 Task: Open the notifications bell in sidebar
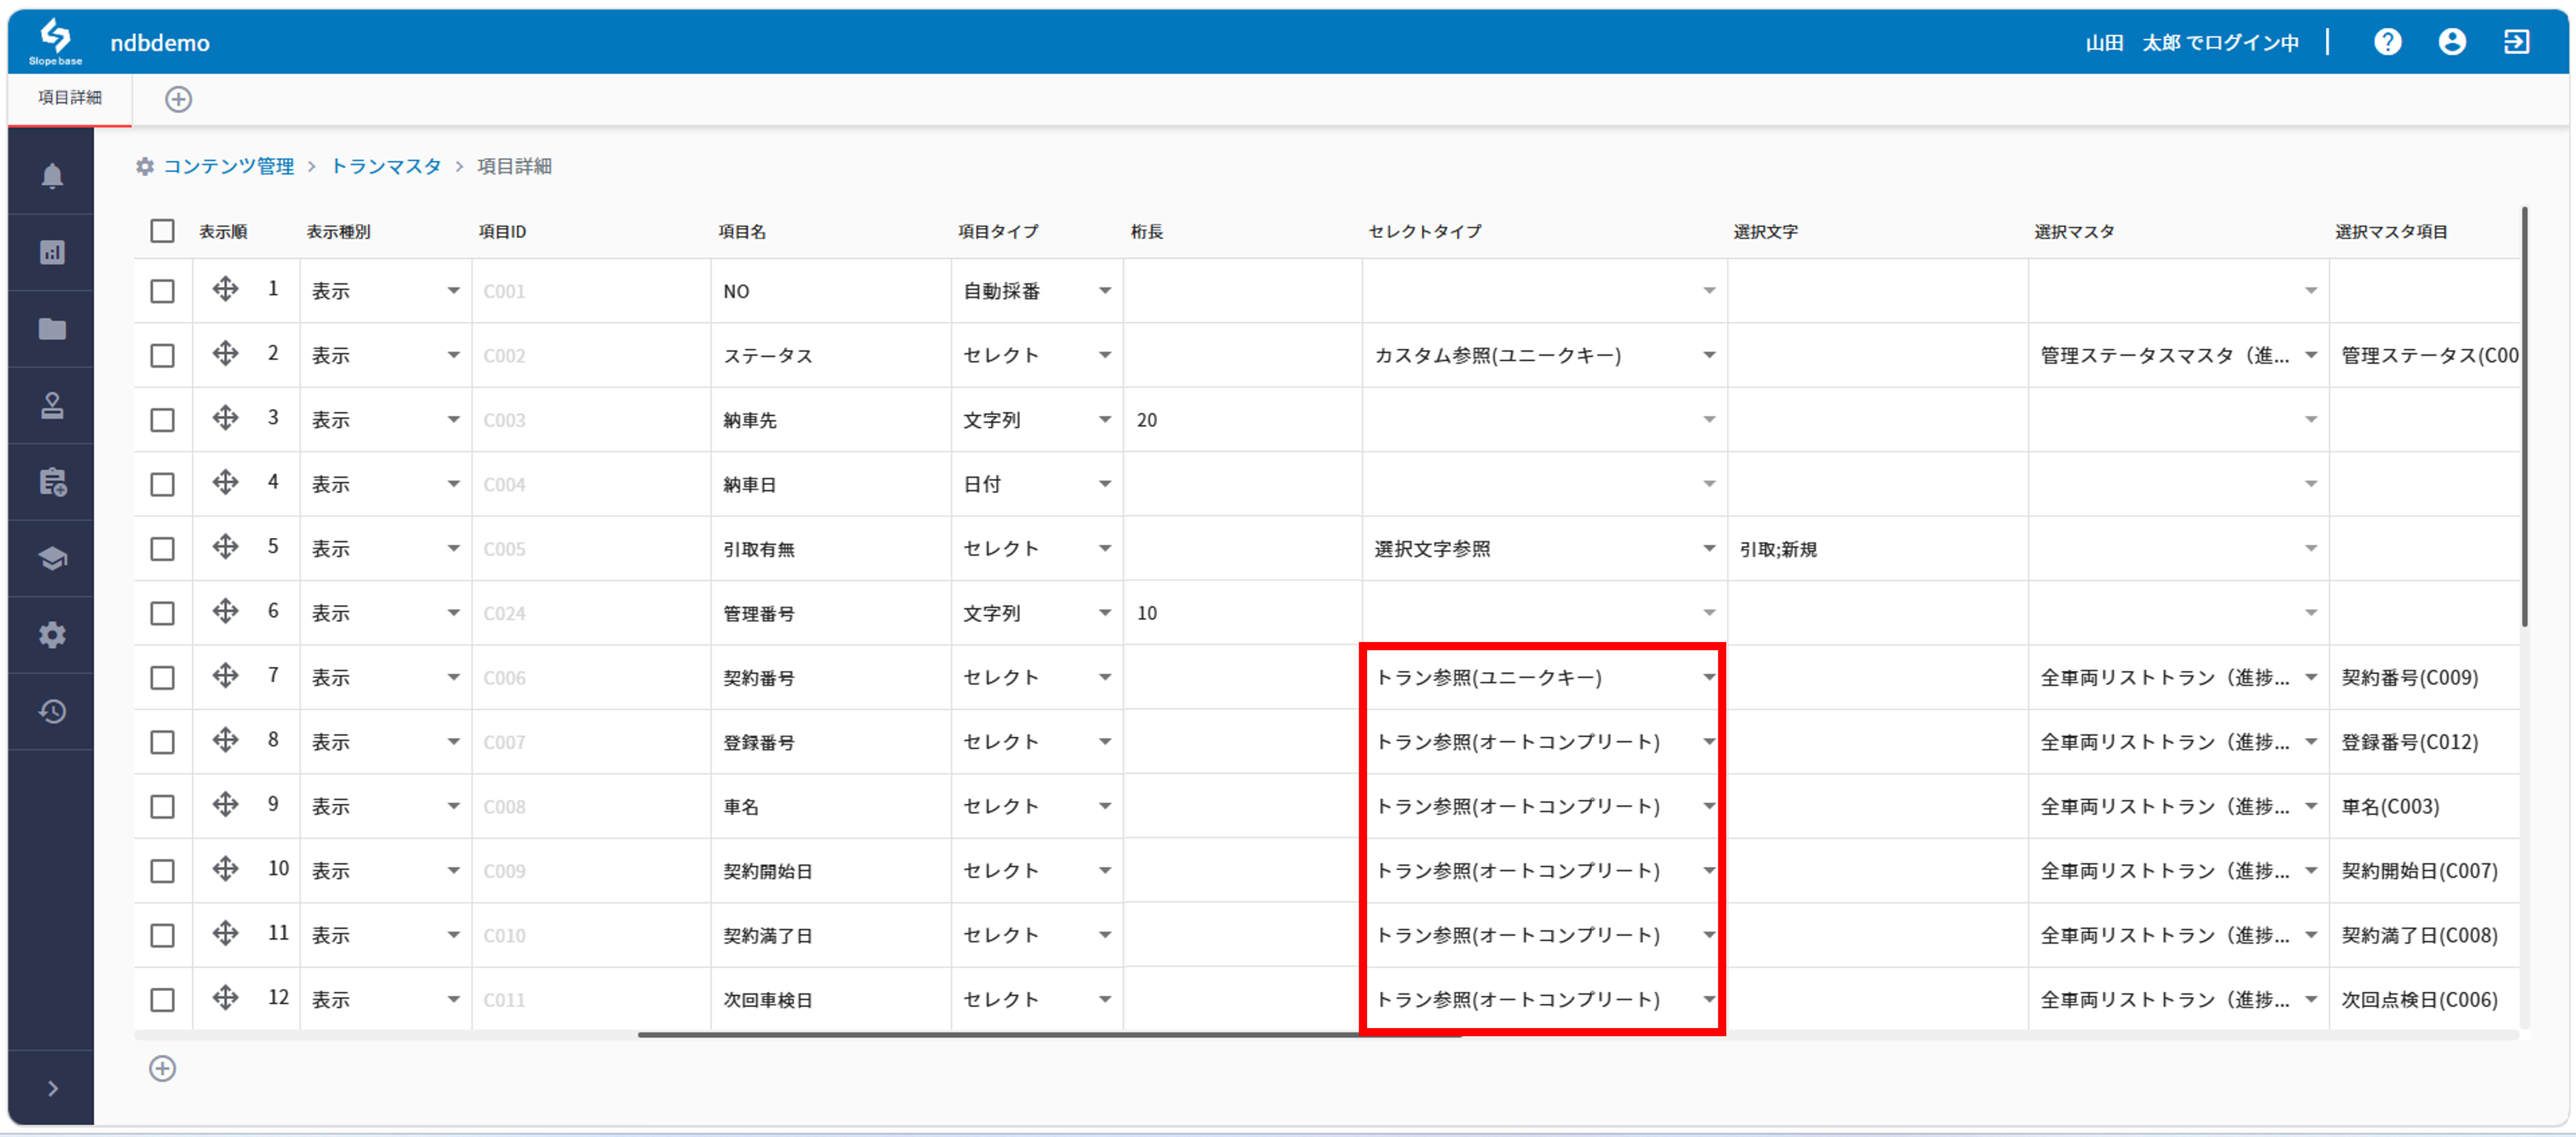coord(52,176)
